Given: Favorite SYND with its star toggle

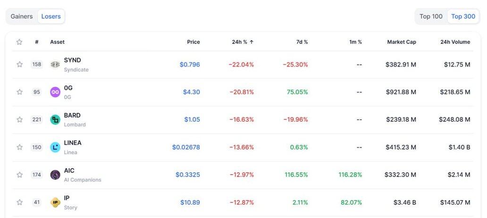Looking at the screenshot, I should tap(19, 64).
